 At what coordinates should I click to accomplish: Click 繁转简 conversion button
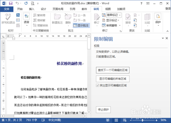point(39,15)
